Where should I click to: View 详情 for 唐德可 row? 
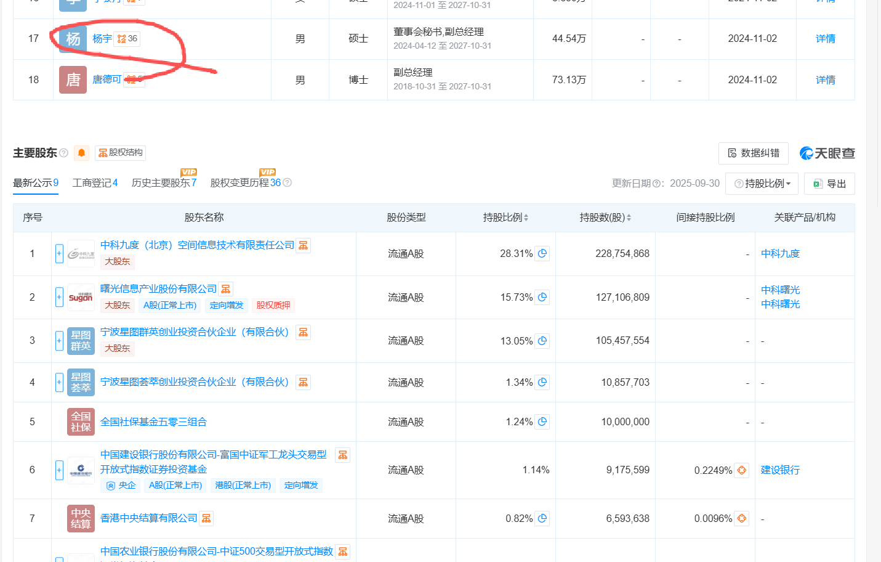pos(825,80)
